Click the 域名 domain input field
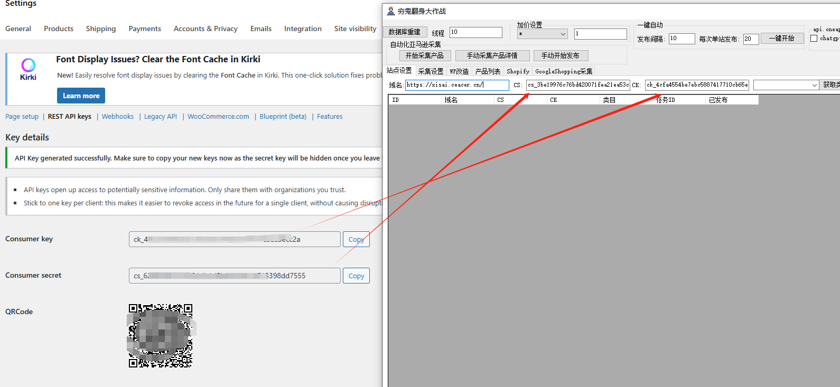Image resolution: width=840 pixels, height=387 pixels. pyautogui.click(x=457, y=85)
